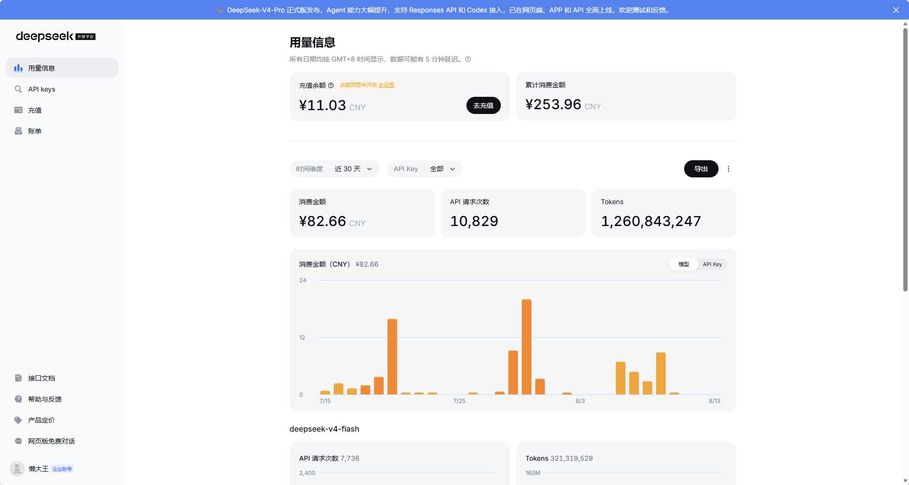
Task: Click the document icon beside 接口文档
Action: 18,378
